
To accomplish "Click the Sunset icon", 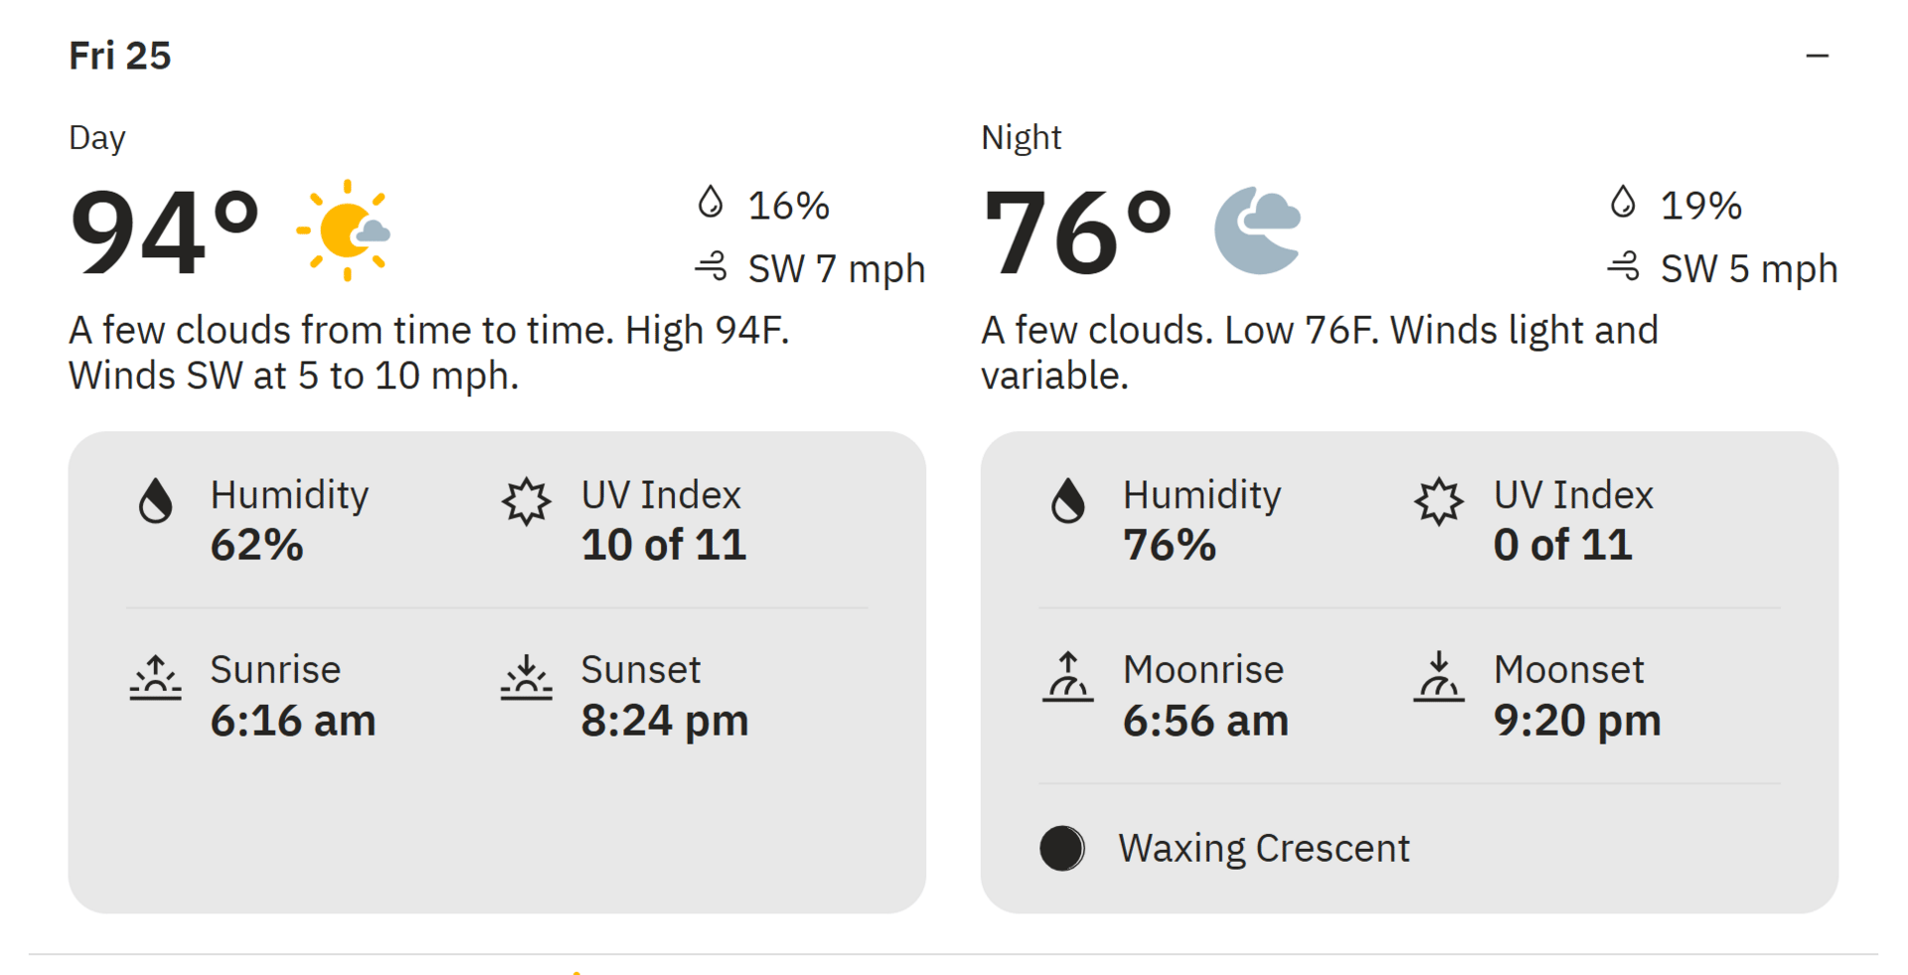I will point(526,678).
